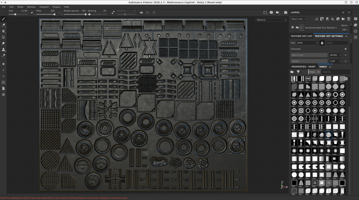Open the Mode menu
The width and height of the screenshot is (359, 200).
click(x=20, y=7)
